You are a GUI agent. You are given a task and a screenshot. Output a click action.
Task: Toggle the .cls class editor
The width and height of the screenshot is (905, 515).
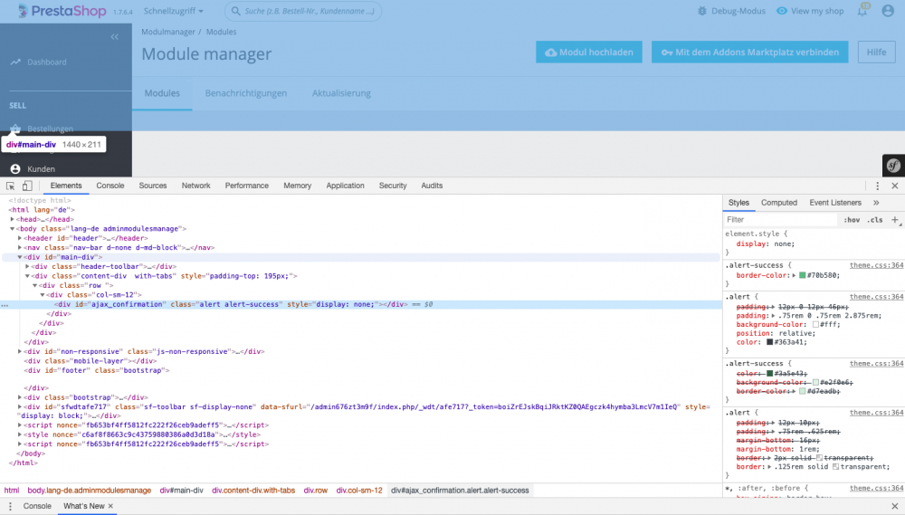874,220
